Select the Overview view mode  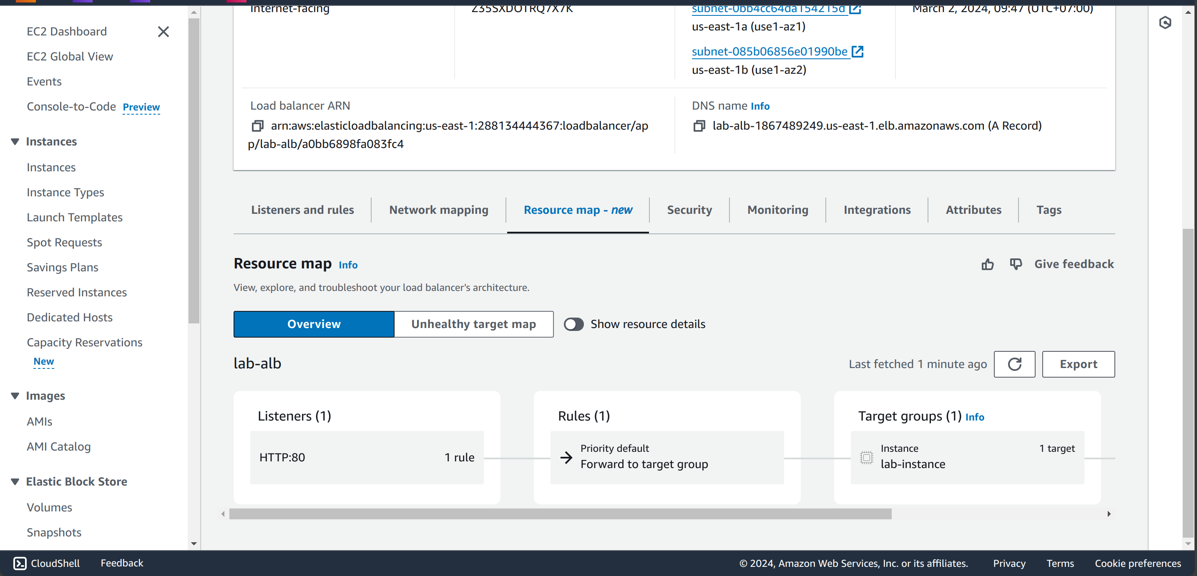click(314, 324)
